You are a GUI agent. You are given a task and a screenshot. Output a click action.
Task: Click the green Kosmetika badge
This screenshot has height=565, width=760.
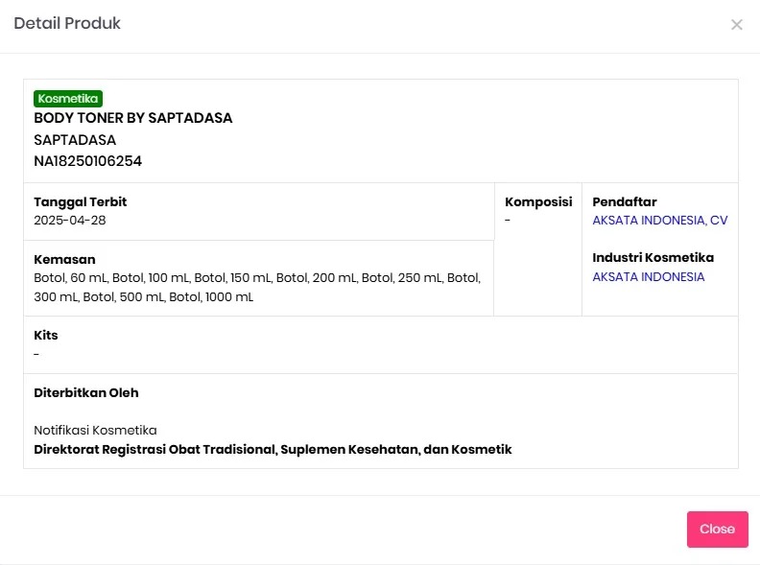click(x=68, y=99)
